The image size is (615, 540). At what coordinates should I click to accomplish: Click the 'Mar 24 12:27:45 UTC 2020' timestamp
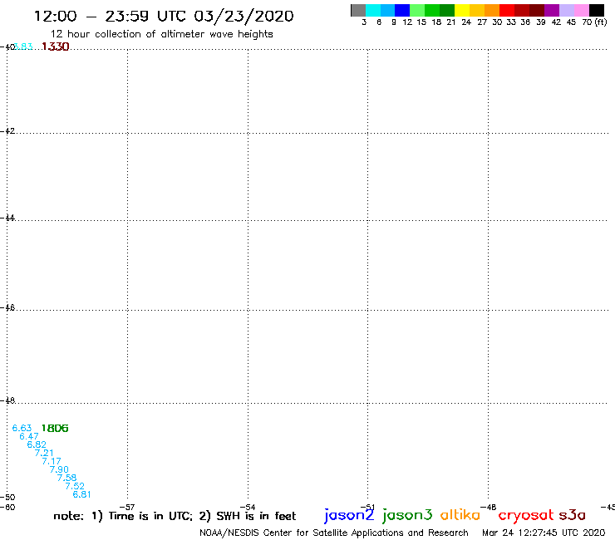[544, 533]
